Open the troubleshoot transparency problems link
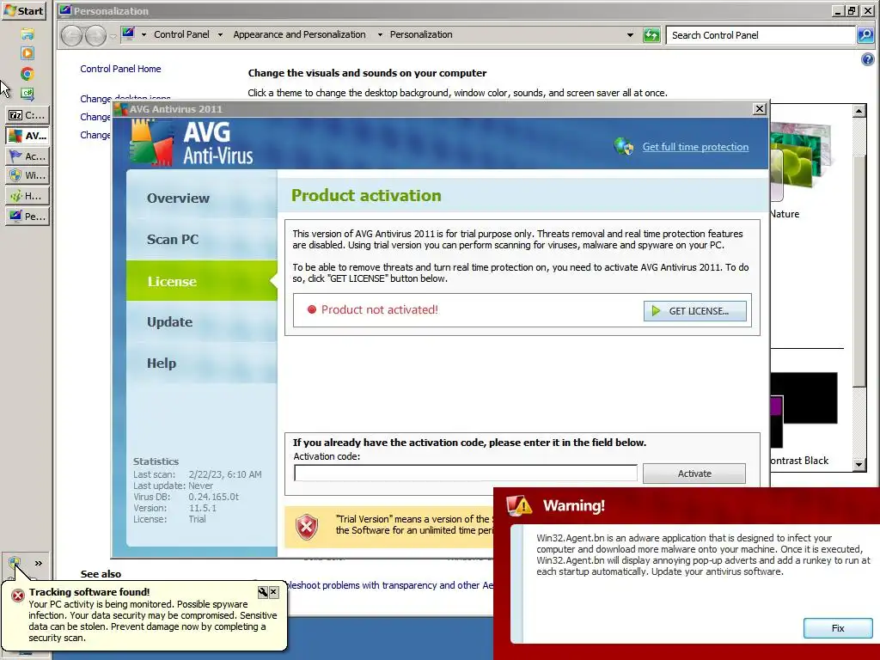 click(389, 585)
